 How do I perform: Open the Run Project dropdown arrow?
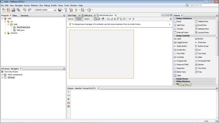(x=79, y=10)
